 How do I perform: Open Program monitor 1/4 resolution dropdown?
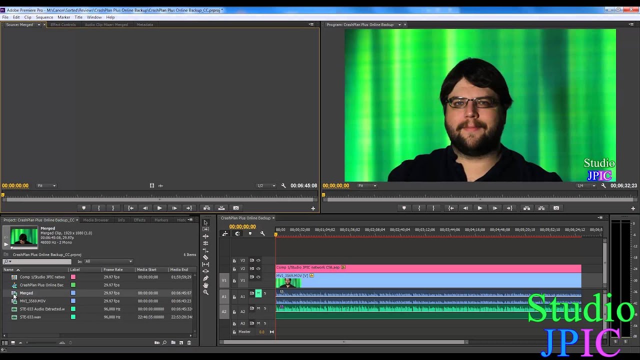click(586, 185)
